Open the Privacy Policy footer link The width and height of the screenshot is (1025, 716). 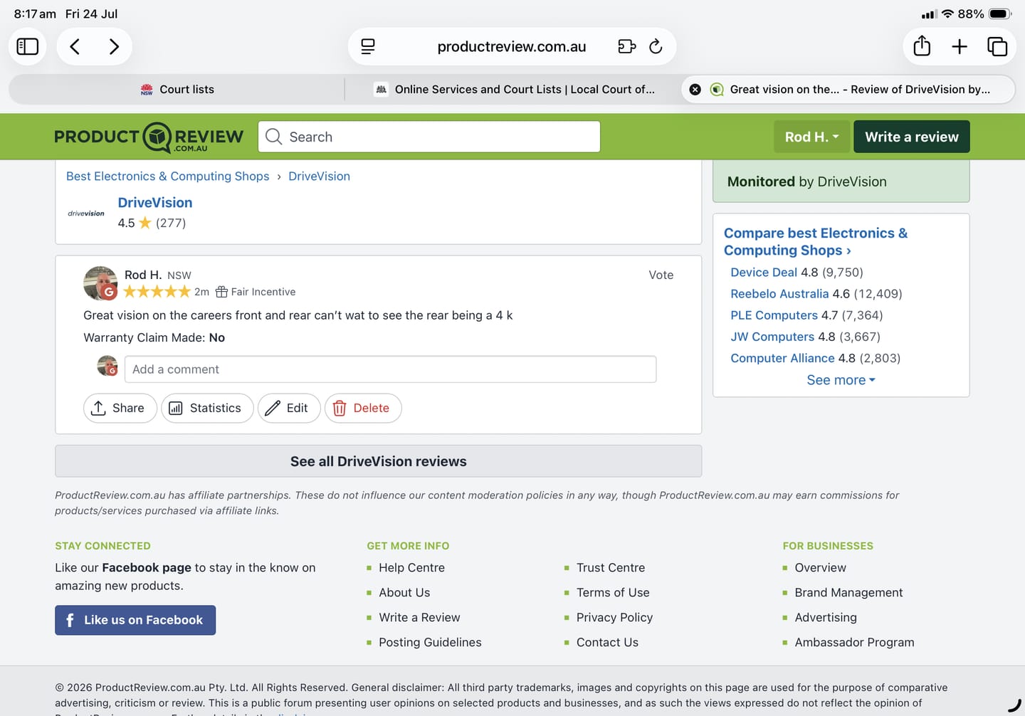(x=614, y=618)
